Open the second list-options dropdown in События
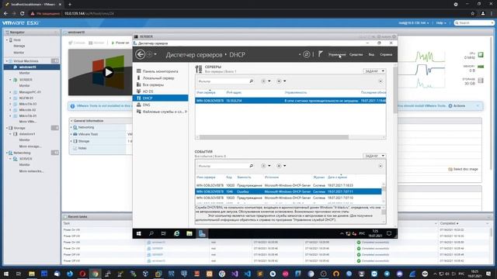Viewport: 497px width, 279px height. 281,166
